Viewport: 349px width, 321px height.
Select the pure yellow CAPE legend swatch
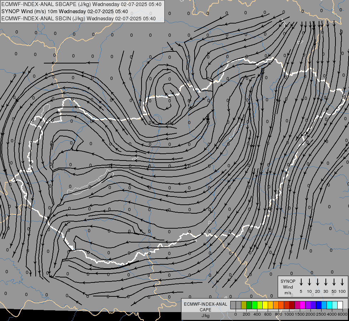tap(265, 305)
